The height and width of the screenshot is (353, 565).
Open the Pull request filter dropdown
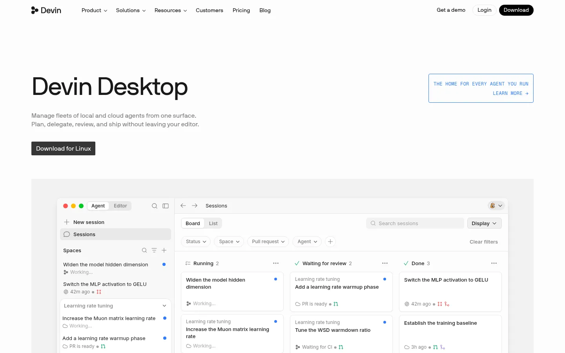pyautogui.click(x=268, y=242)
